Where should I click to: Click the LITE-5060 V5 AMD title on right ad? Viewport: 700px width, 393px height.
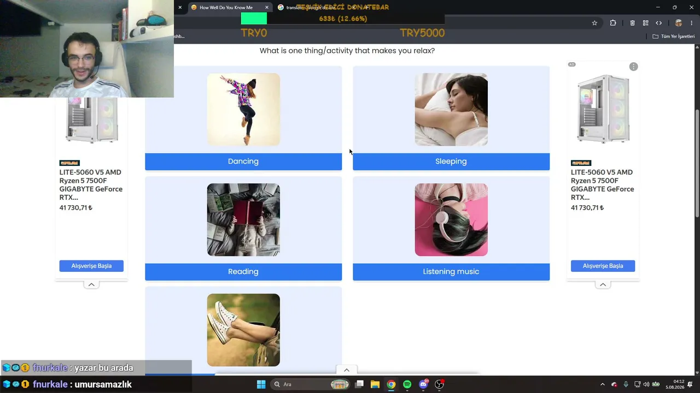pyautogui.click(x=603, y=185)
